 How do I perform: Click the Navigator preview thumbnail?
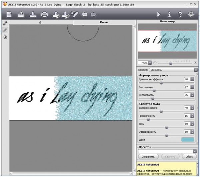point(167,41)
